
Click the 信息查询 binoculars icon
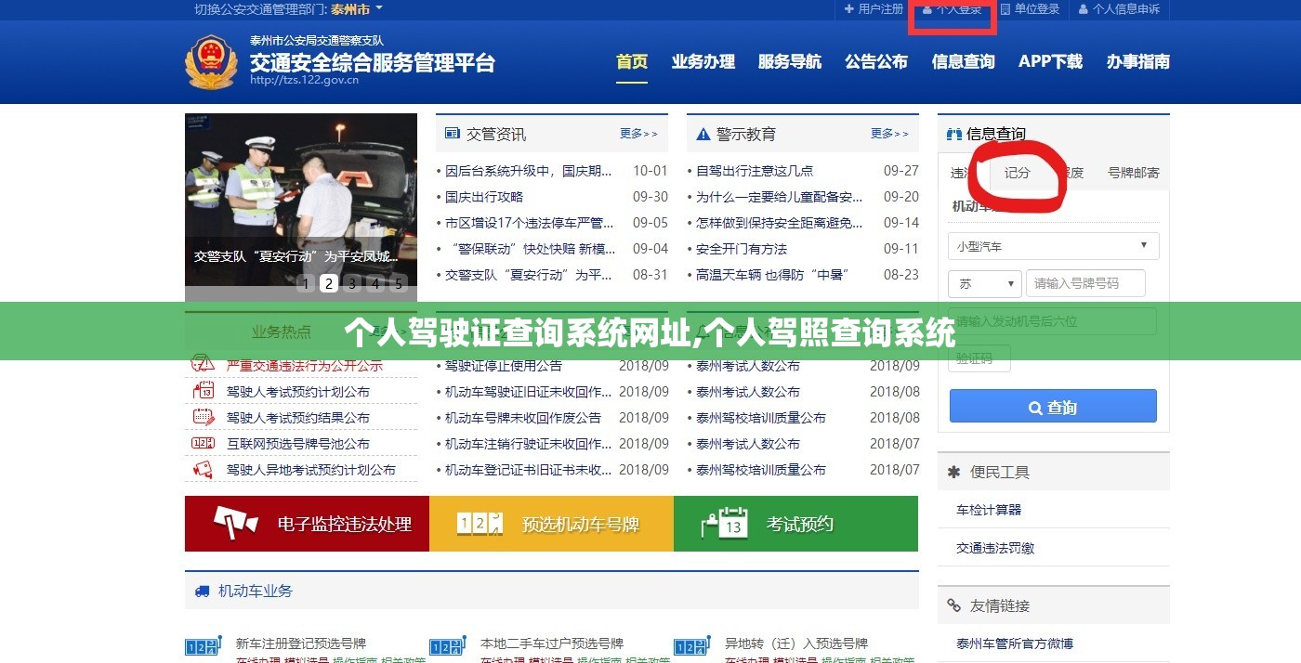(954, 134)
